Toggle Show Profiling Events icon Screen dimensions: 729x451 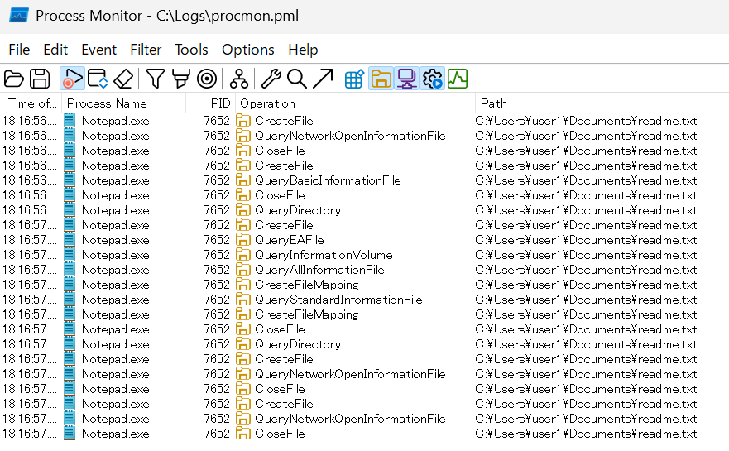click(x=458, y=79)
